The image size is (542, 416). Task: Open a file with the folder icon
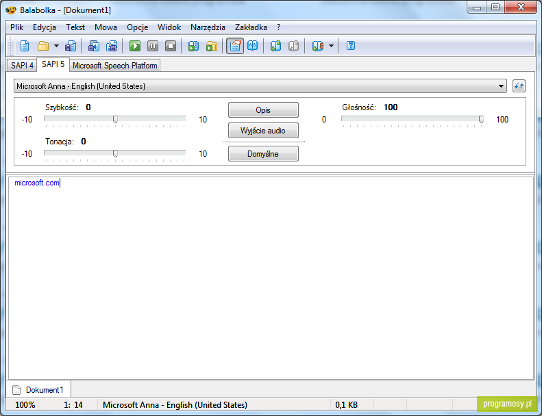click(x=43, y=46)
